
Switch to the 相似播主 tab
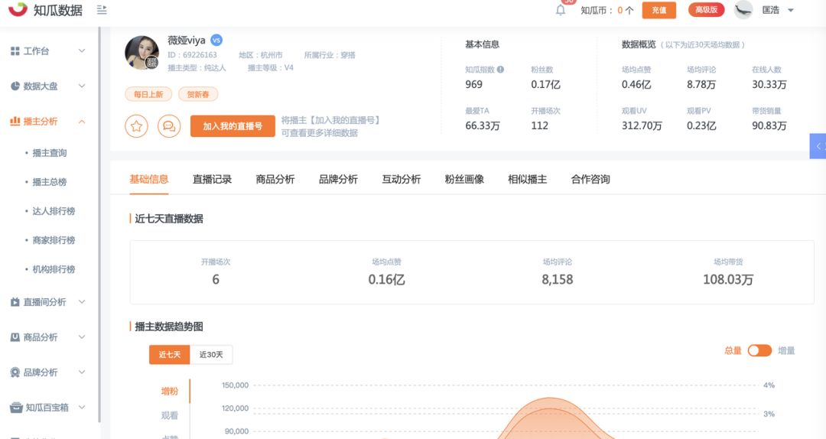click(x=527, y=179)
